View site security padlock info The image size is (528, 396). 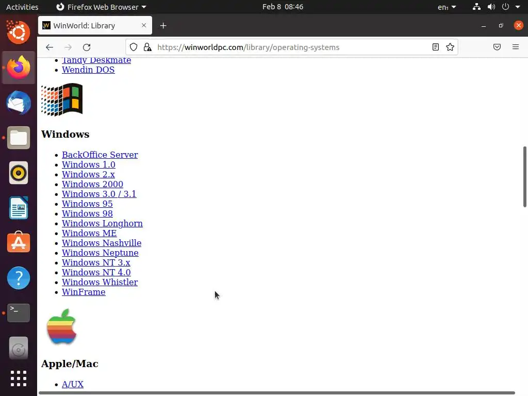coord(147,47)
